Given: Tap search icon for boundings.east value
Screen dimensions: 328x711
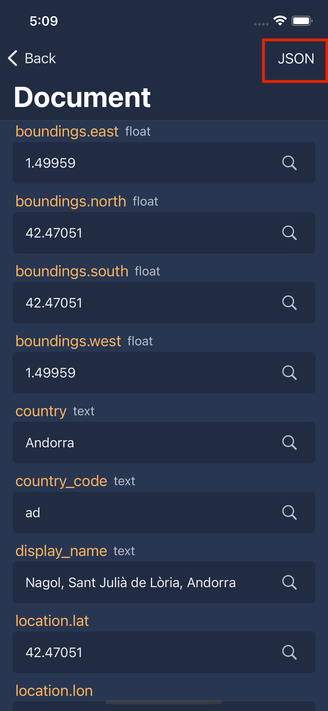Looking at the screenshot, I should pos(289,163).
